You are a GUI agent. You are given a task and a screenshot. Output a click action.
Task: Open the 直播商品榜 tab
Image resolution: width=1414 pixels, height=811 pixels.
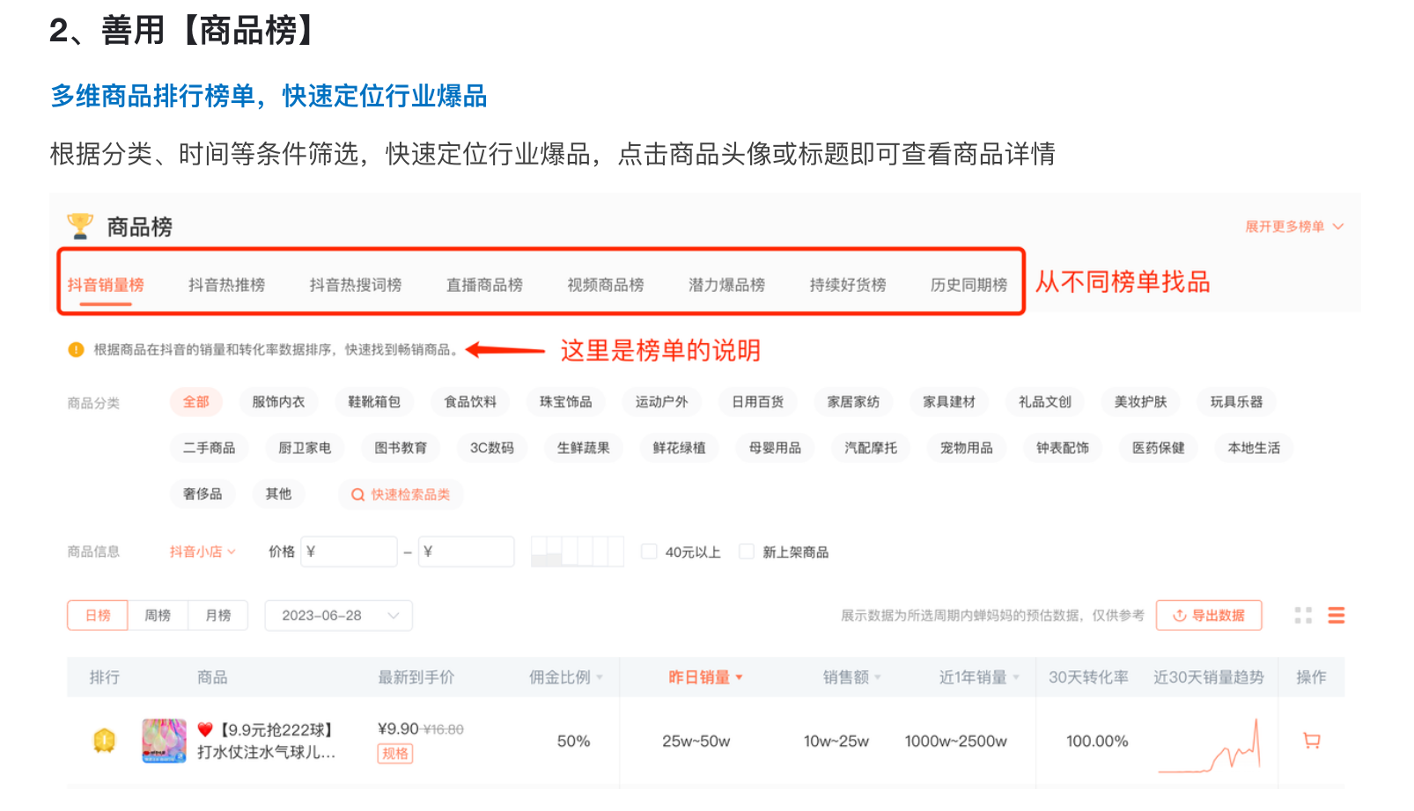[x=484, y=285]
